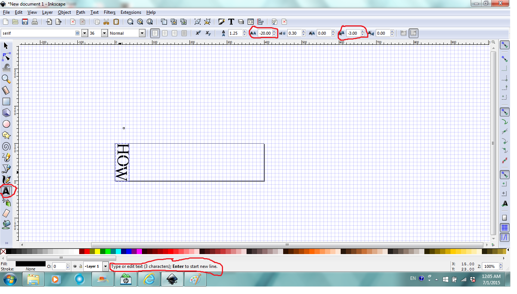Viewport: 517px width, 294px height.
Task: Open the Filters menu
Action: point(109,12)
